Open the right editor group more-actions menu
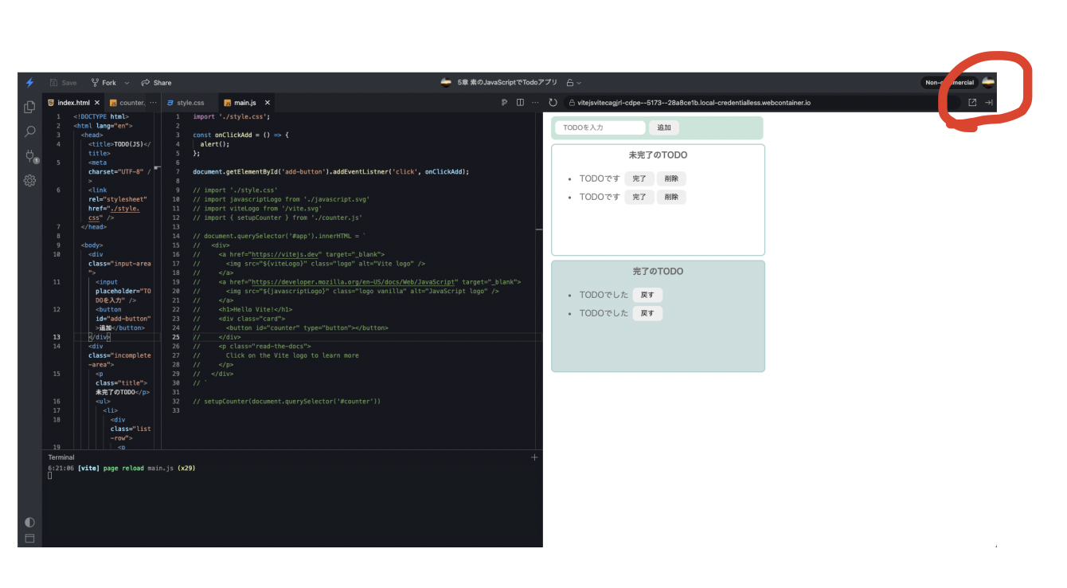Viewport: 1067px width, 588px height. click(535, 103)
